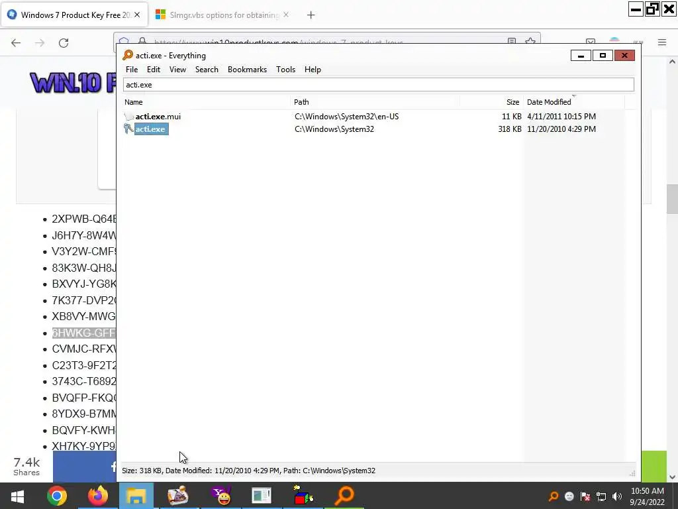Click path C:\Windows\System32\en-US
Image resolution: width=678 pixels, height=509 pixels.
coord(346,117)
